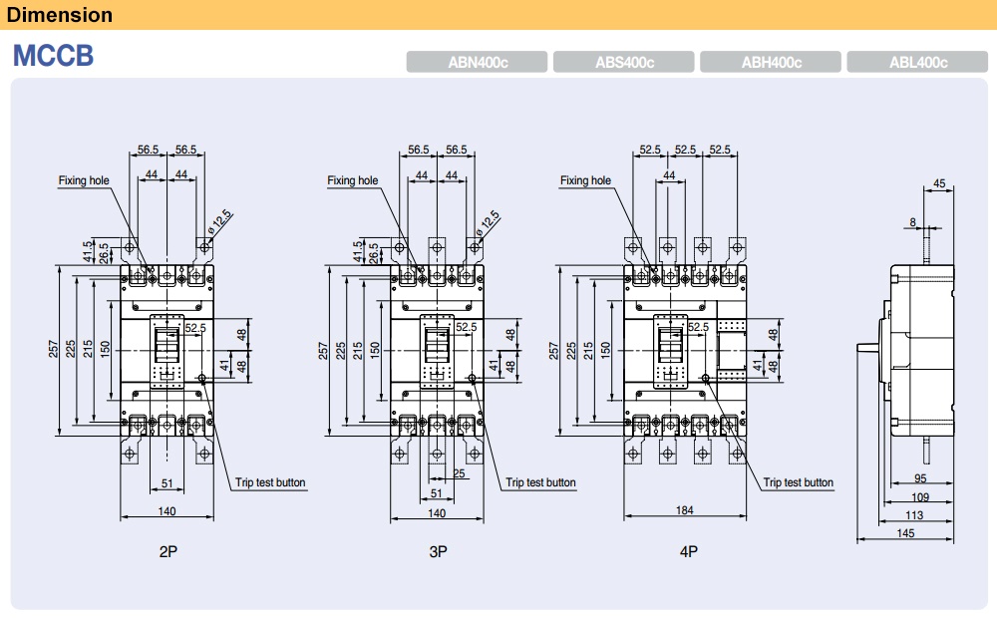Switch to the ABL400c model tab
The width and height of the screenshot is (997, 618).
click(x=917, y=62)
